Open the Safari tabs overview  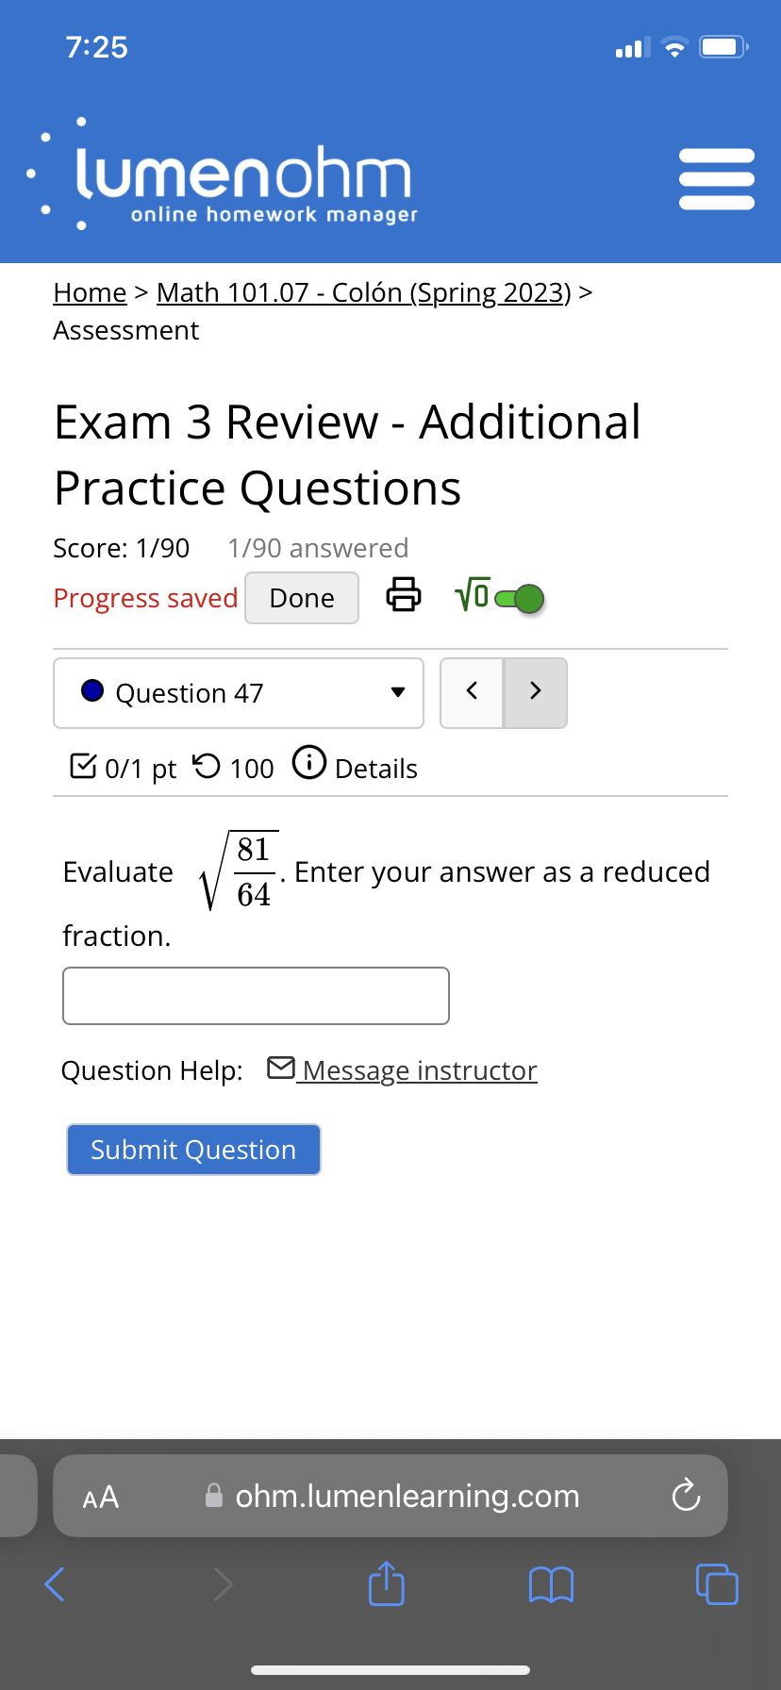click(717, 1585)
